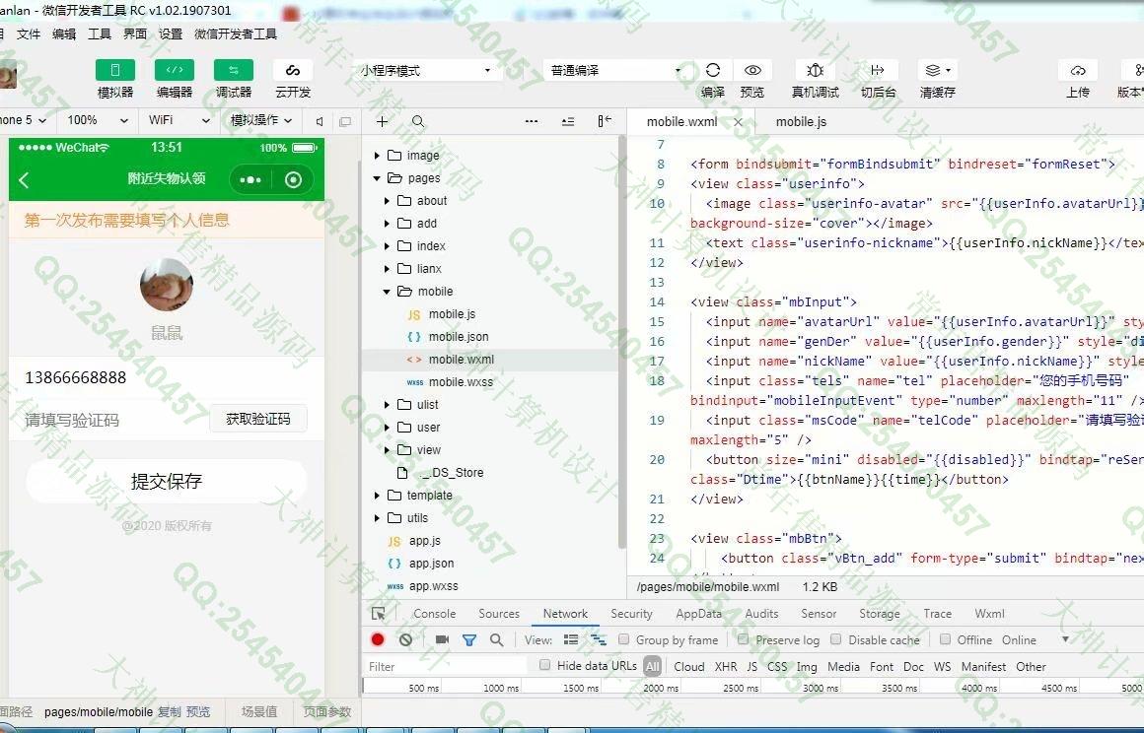Check Hide data URLs
1144x733 pixels.
pos(544,664)
